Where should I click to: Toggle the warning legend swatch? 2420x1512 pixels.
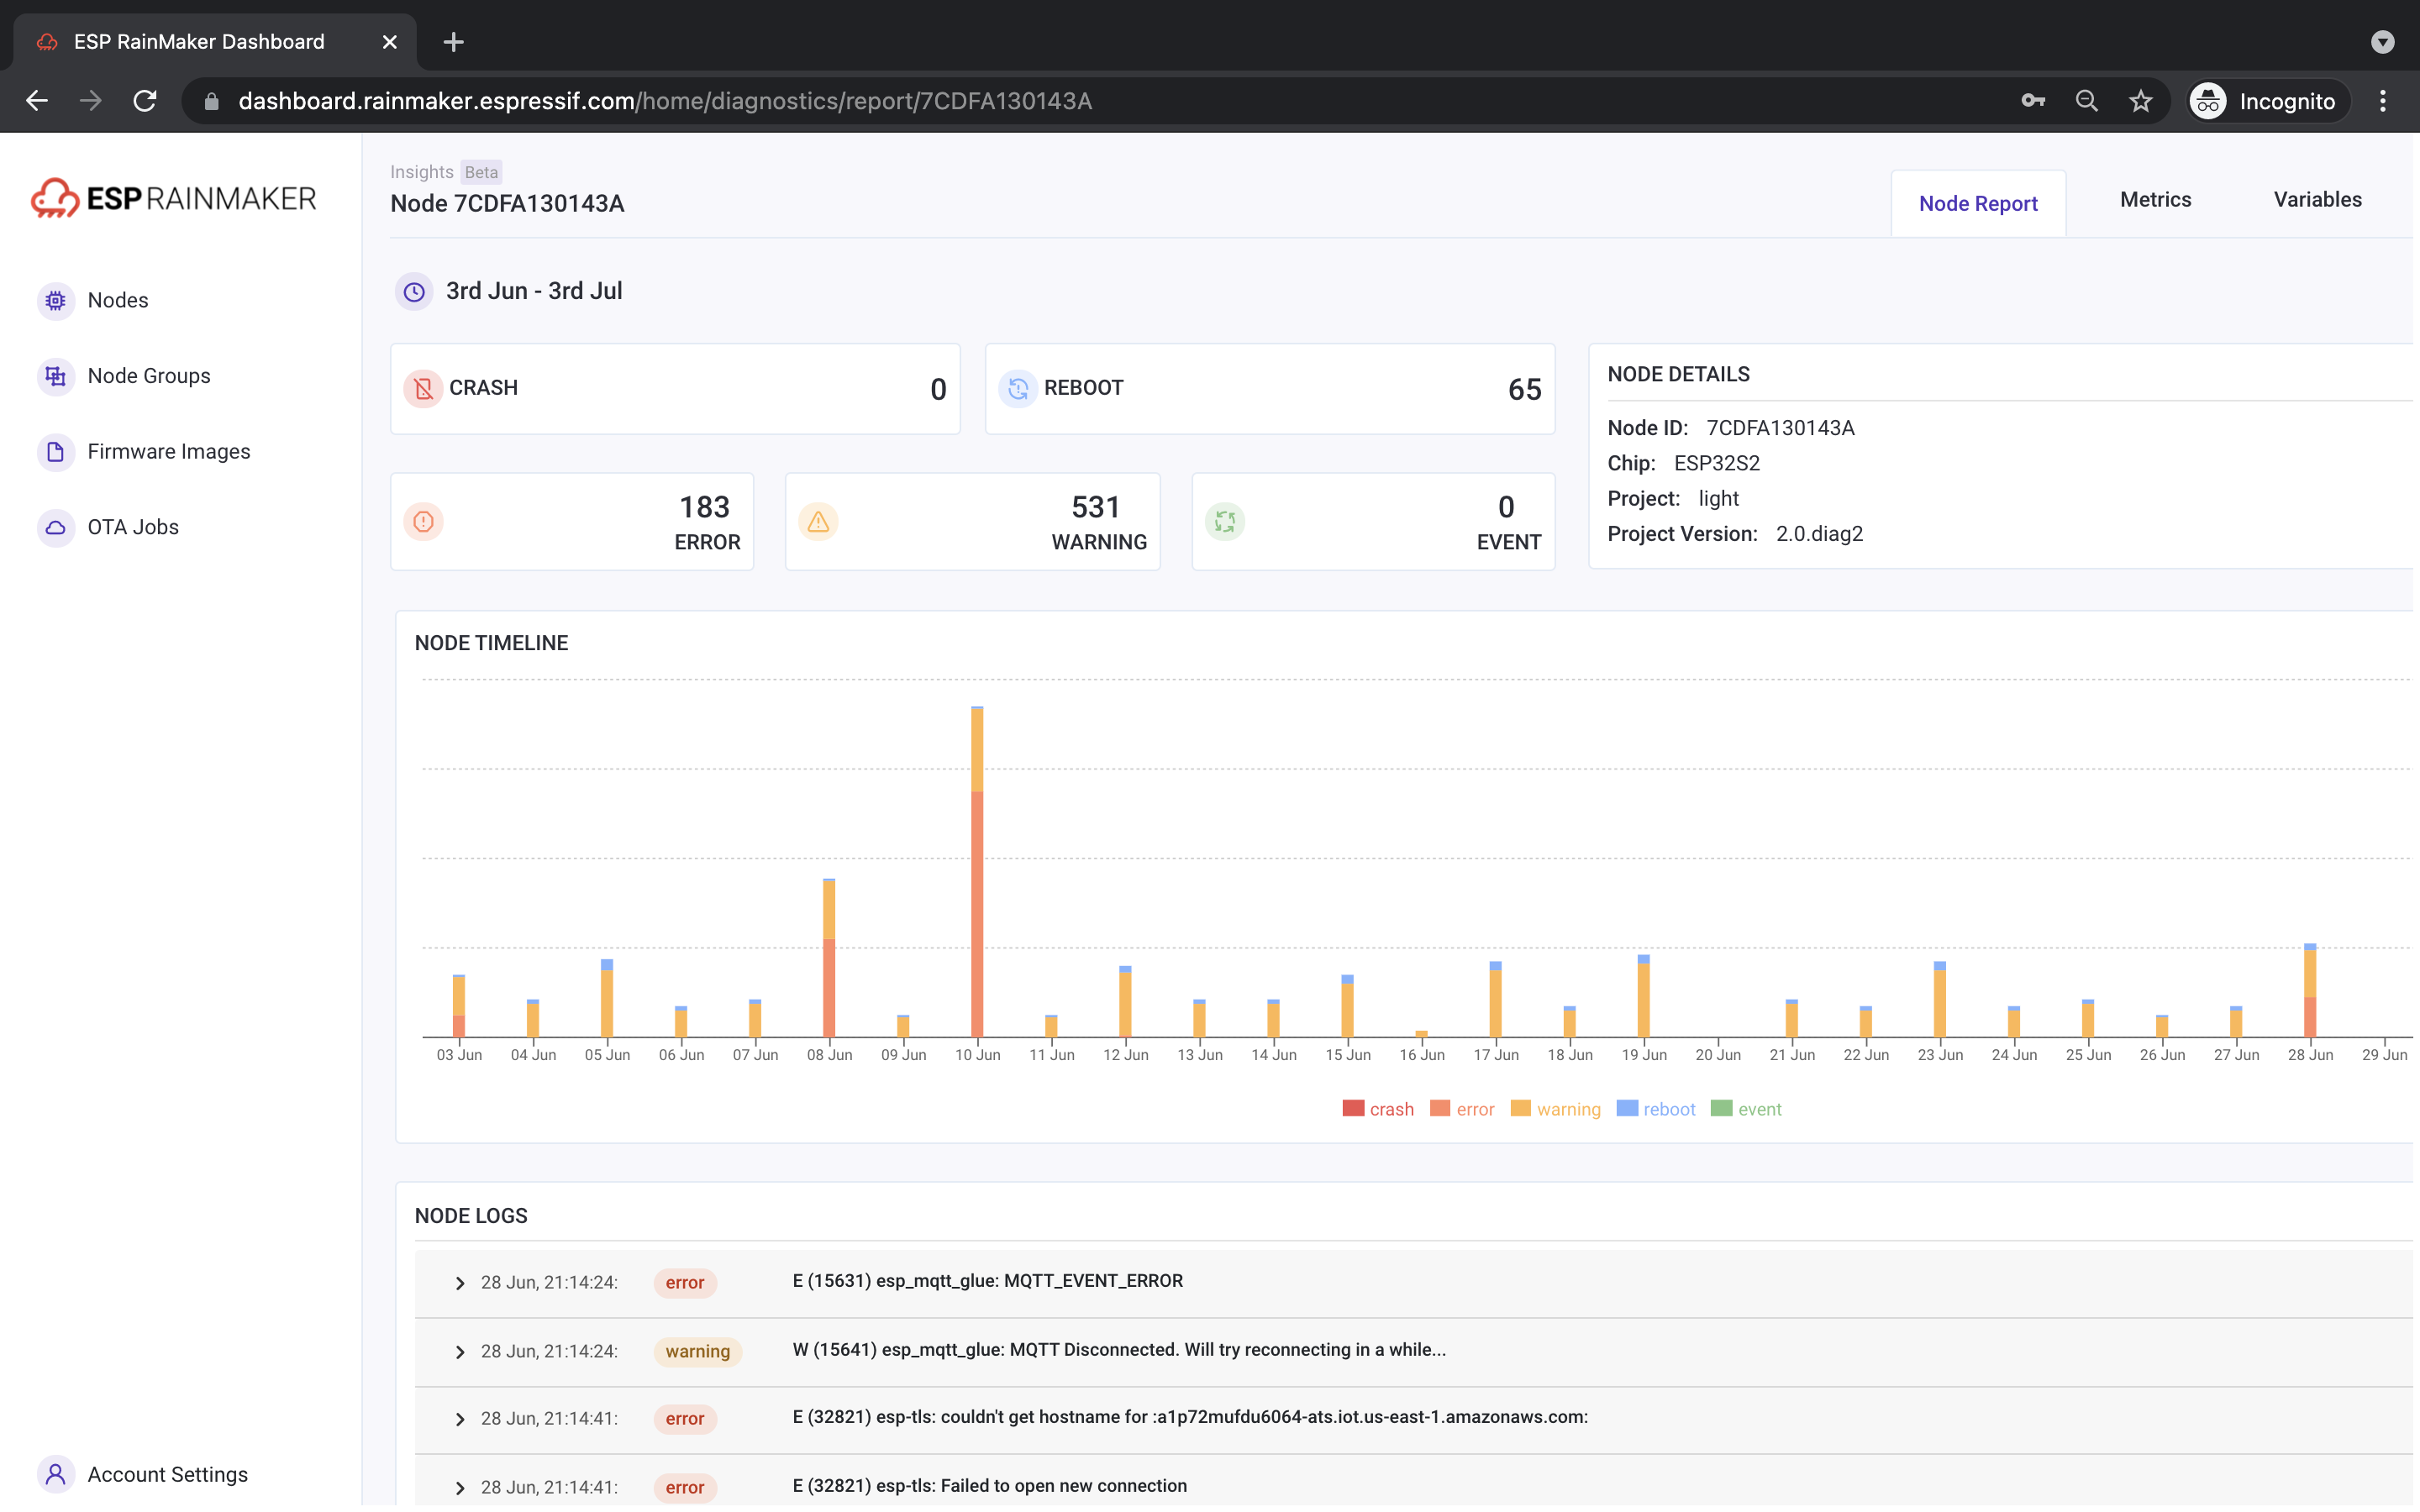click(x=1520, y=1108)
